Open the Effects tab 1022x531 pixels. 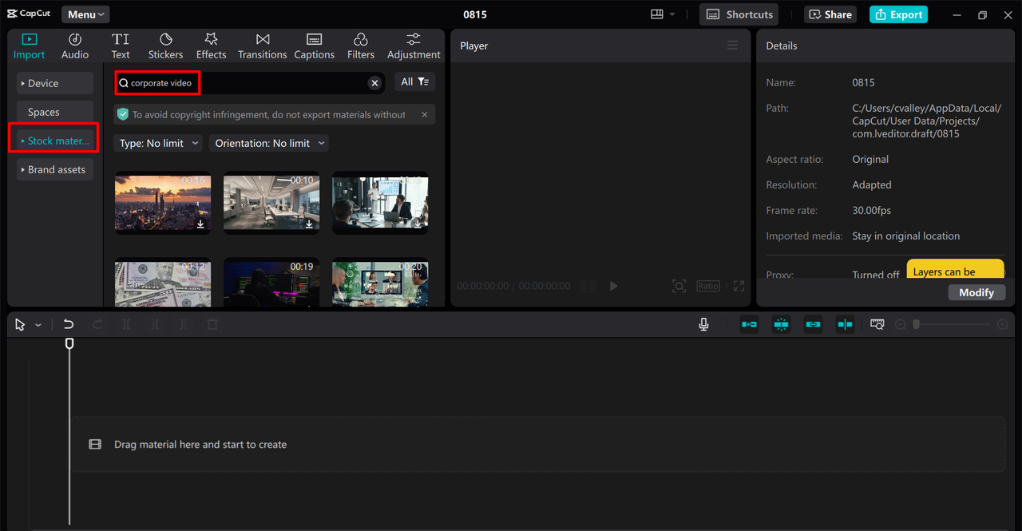pyautogui.click(x=211, y=46)
